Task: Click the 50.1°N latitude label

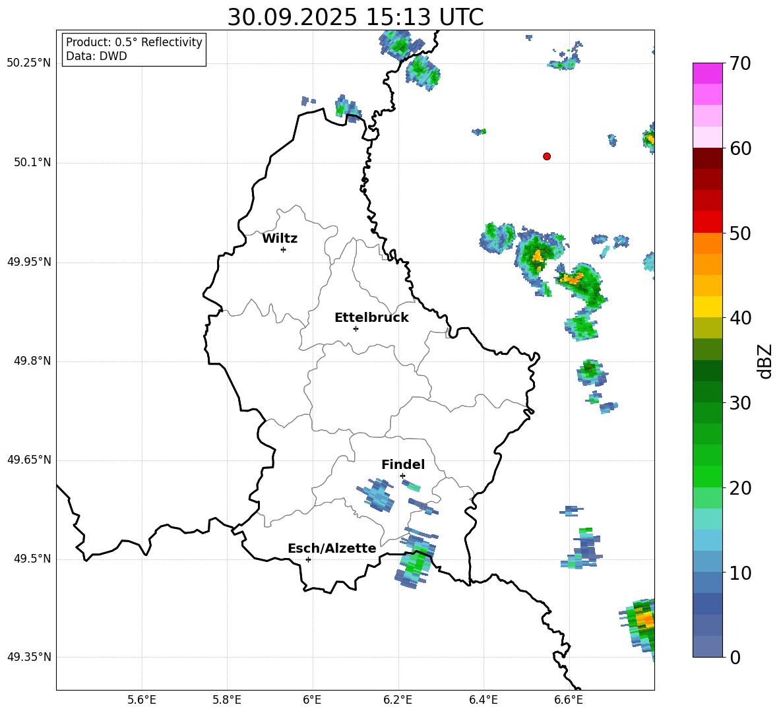Action: click(x=32, y=163)
